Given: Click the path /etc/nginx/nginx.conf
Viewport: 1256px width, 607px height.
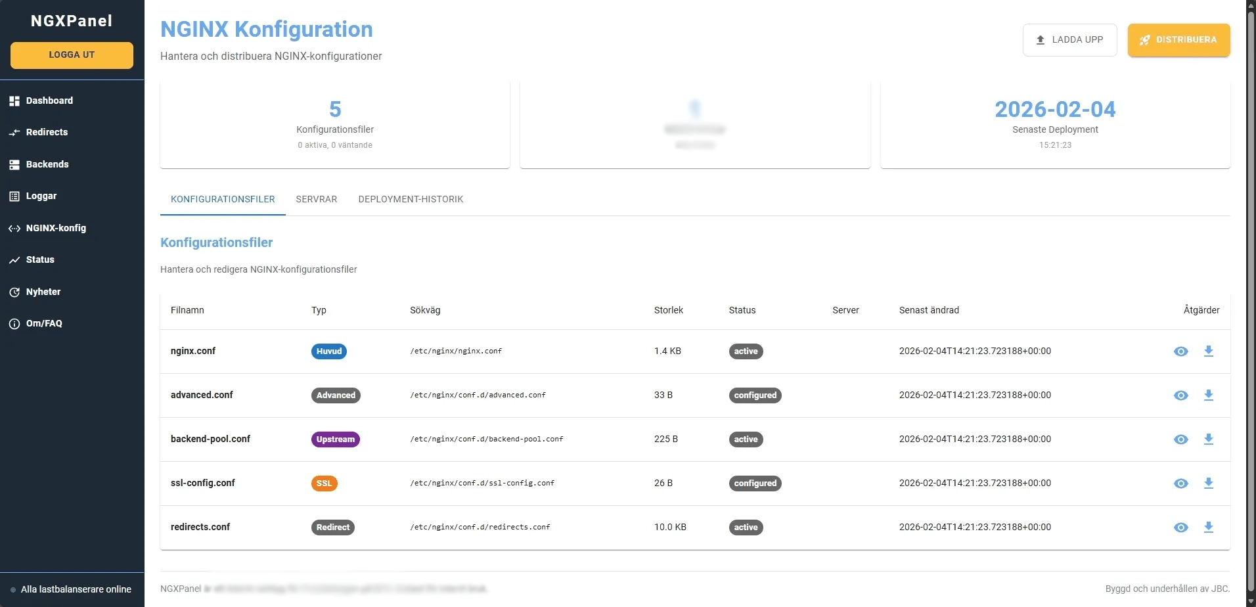Looking at the screenshot, I should pyautogui.click(x=456, y=351).
